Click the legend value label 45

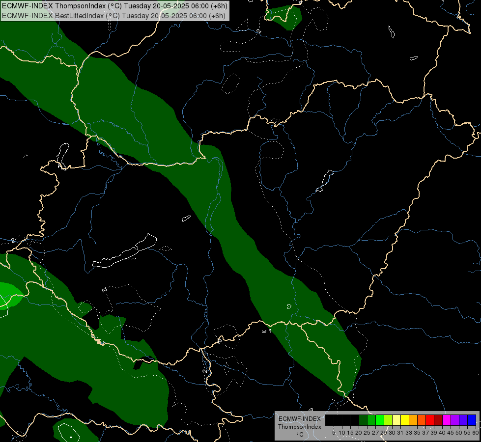[x=451, y=433]
